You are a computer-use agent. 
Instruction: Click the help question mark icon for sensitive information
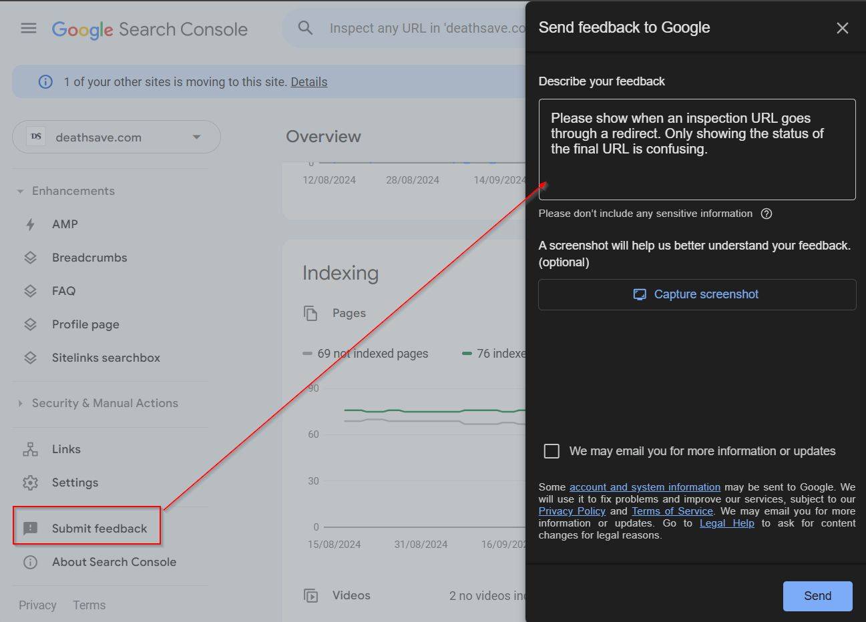[x=767, y=214]
